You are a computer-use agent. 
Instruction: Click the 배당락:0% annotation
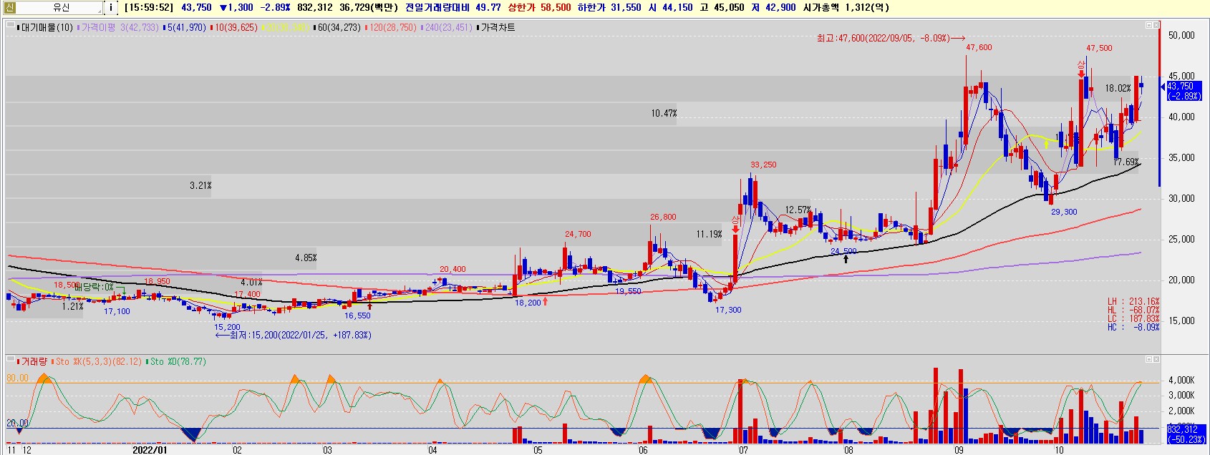click(x=94, y=287)
